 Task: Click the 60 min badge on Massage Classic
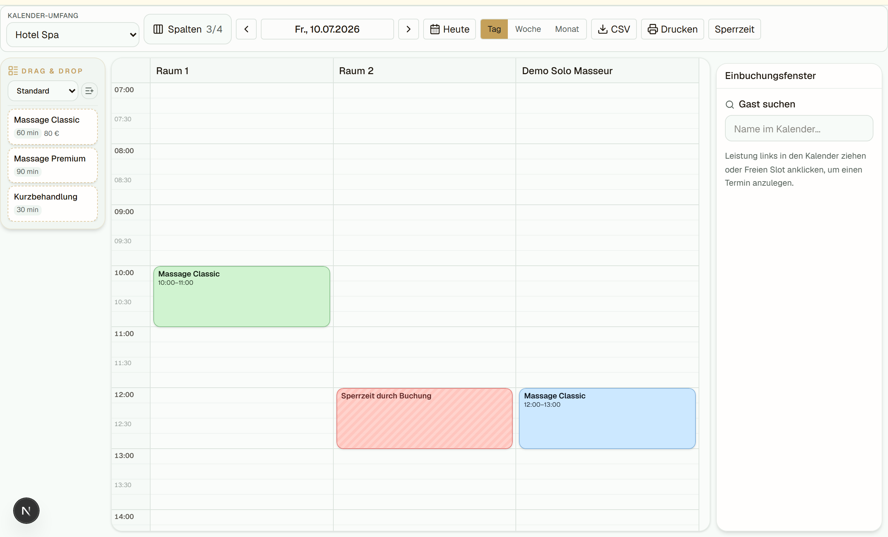[27, 133]
